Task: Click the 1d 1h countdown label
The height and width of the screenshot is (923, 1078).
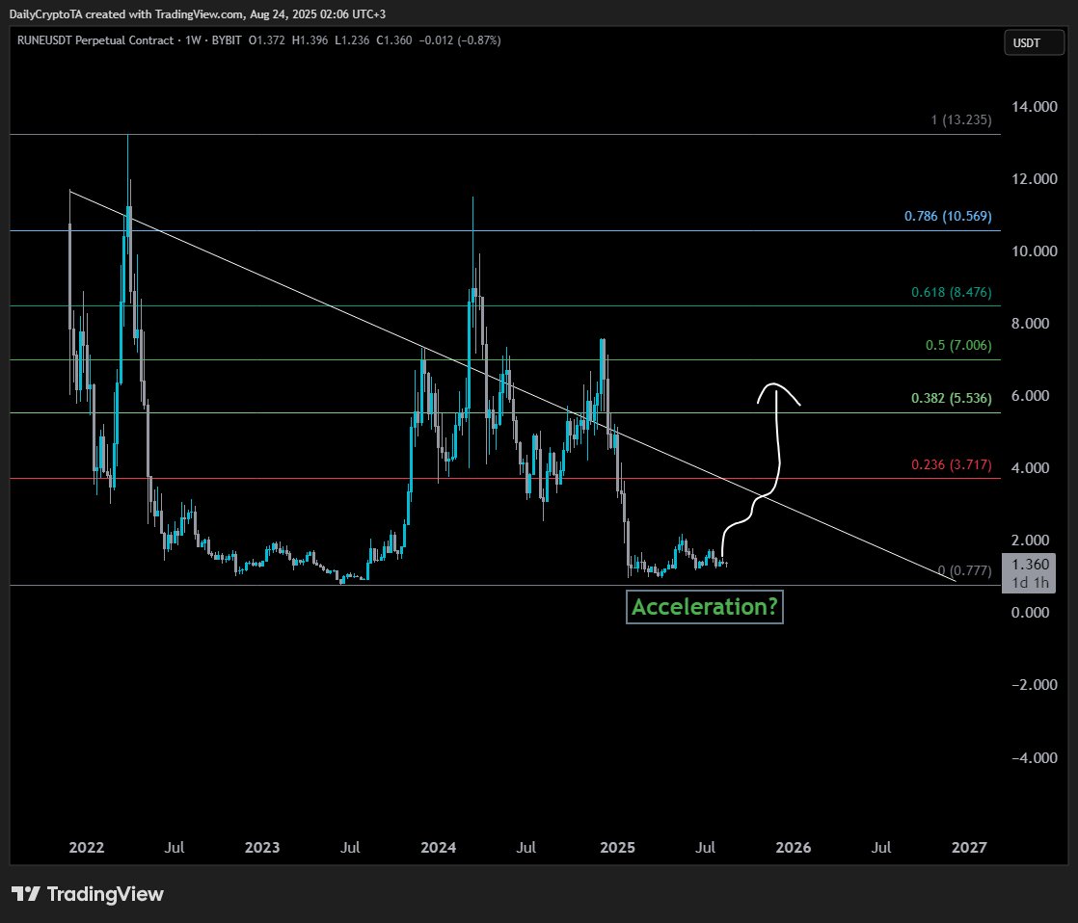Action: click(x=1031, y=583)
